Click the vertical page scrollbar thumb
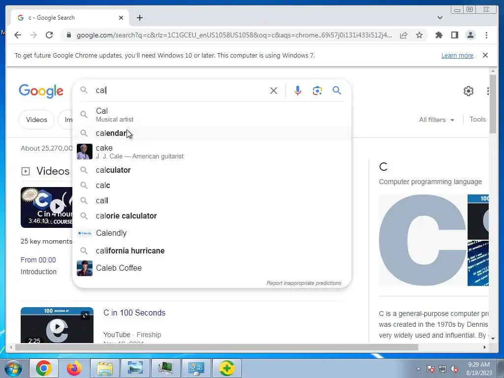The image size is (504, 378). (x=493, y=103)
